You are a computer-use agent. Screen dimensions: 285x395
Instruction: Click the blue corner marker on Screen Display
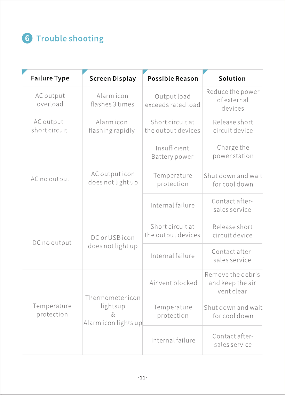[85, 72]
